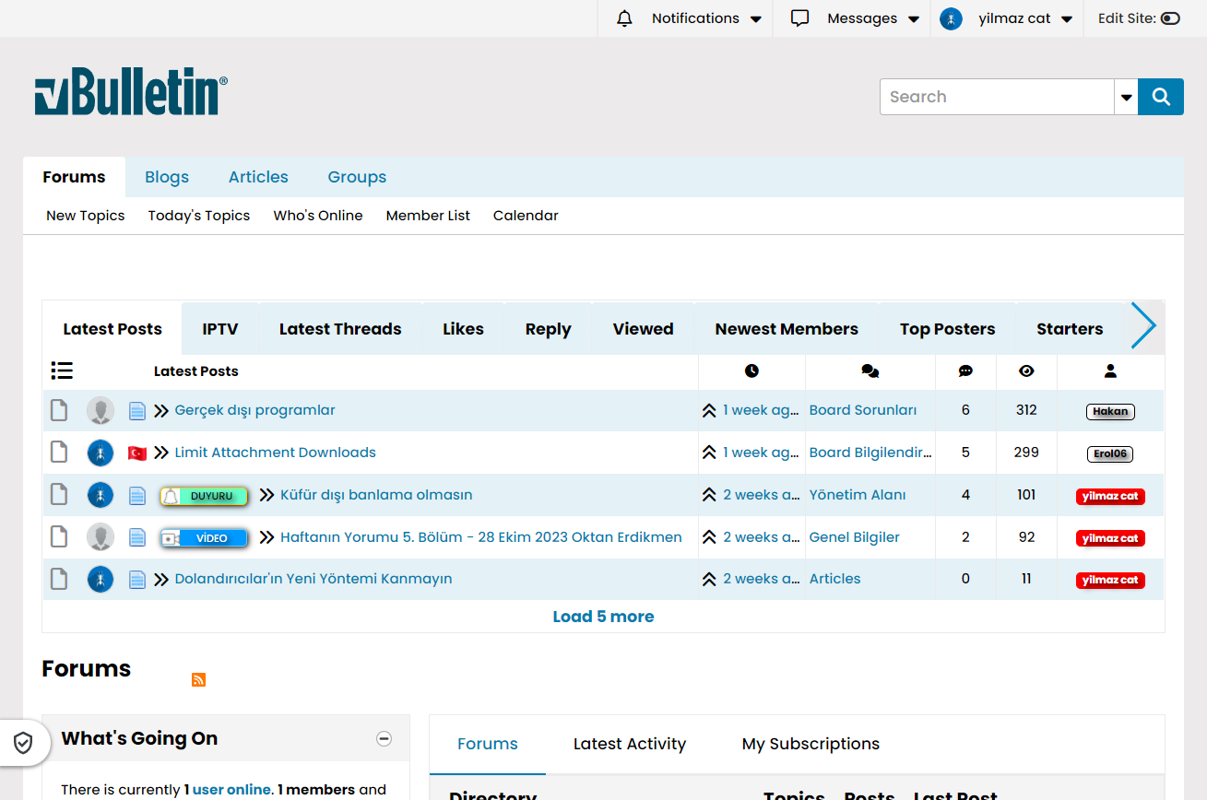This screenshot has width=1207, height=800.
Task: Toggle the Edit Site switch
Action: [1170, 18]
